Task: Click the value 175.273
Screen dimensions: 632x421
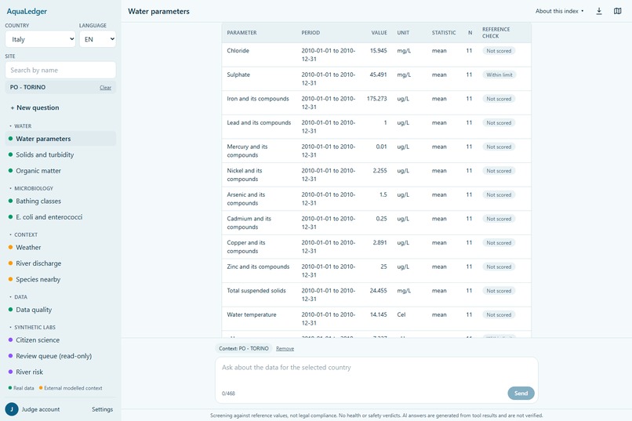Action: 377,99
